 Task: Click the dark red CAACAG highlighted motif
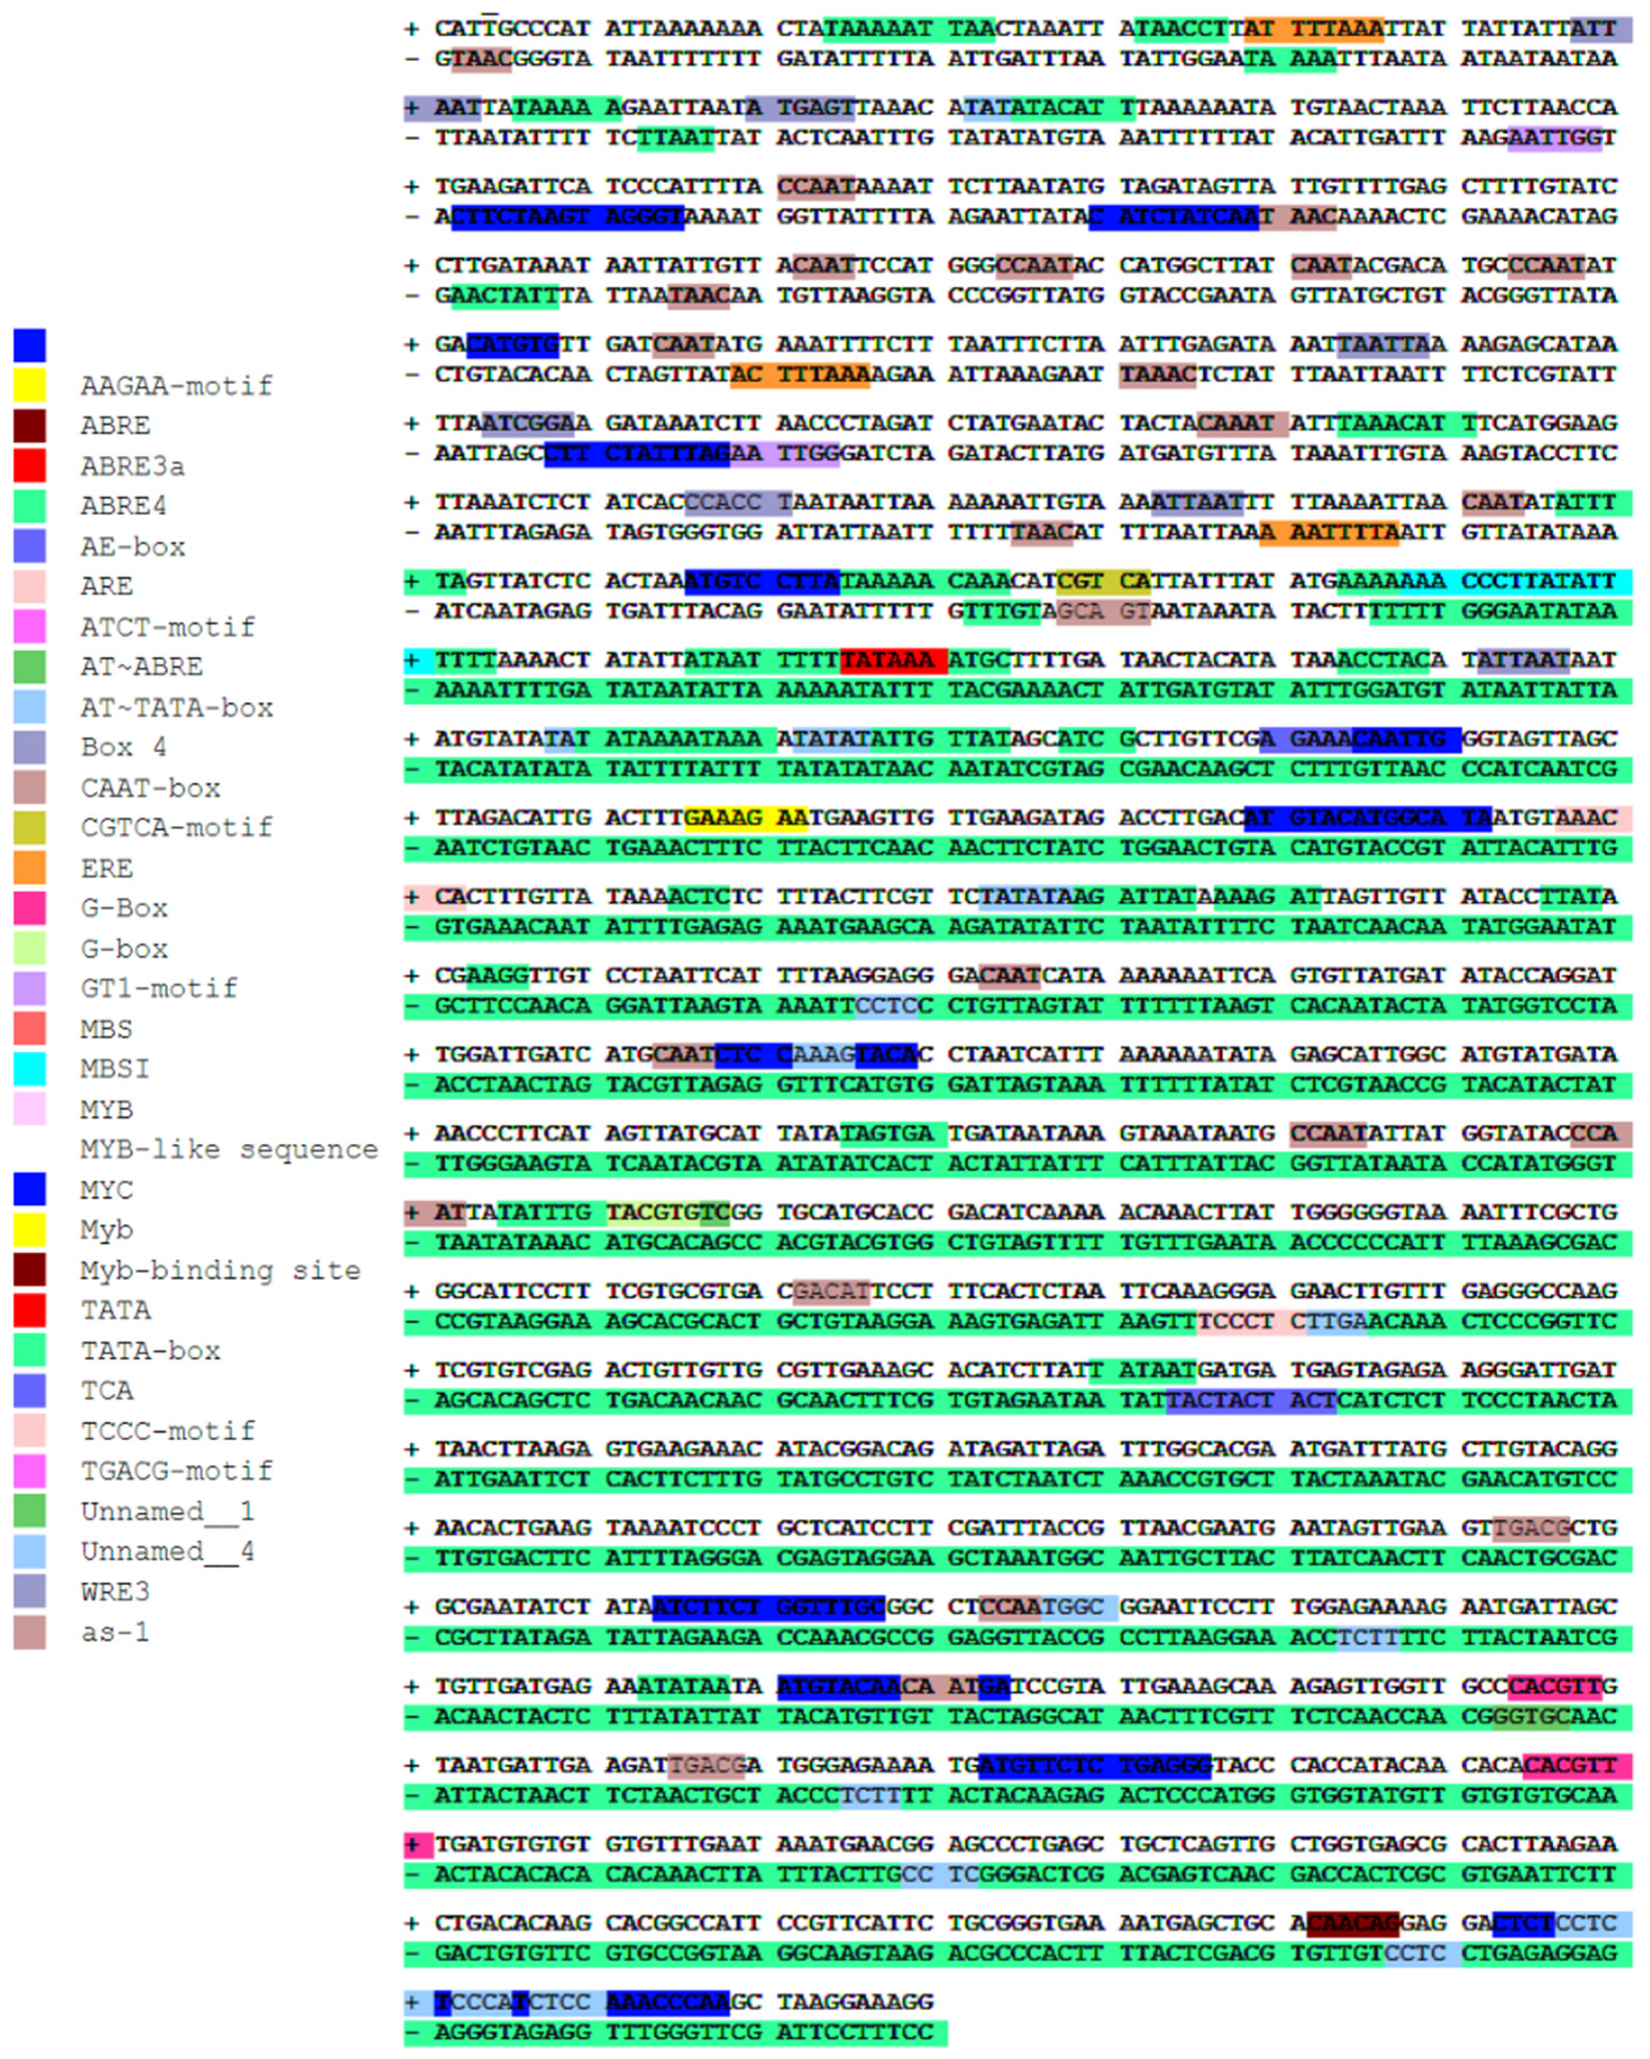pyautogui.click(x=1352, y=1923)
